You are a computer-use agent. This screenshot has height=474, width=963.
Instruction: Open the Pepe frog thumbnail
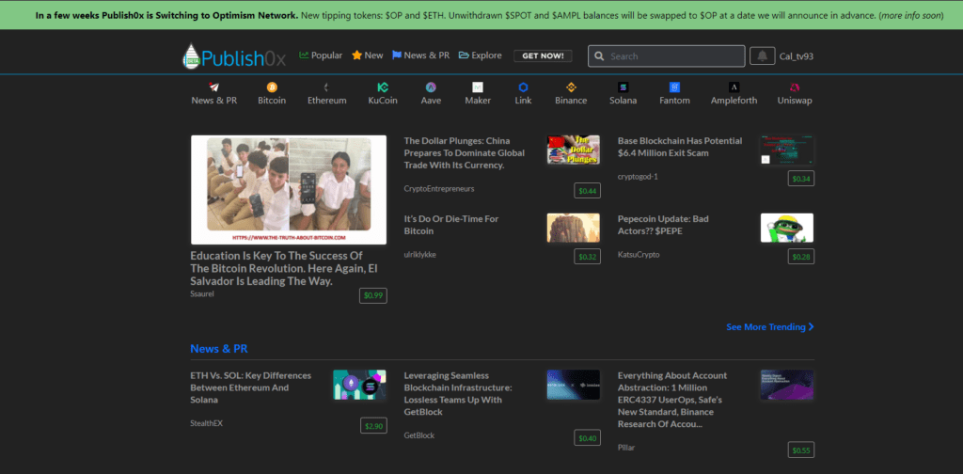(787, 228)
